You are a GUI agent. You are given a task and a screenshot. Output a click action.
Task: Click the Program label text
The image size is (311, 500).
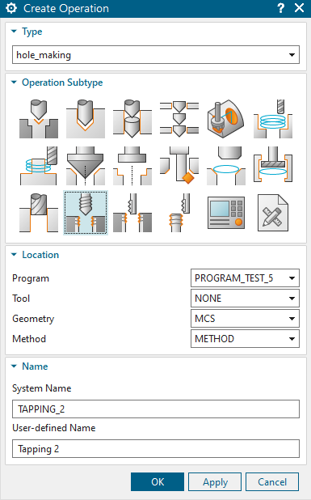coord(31,278)
